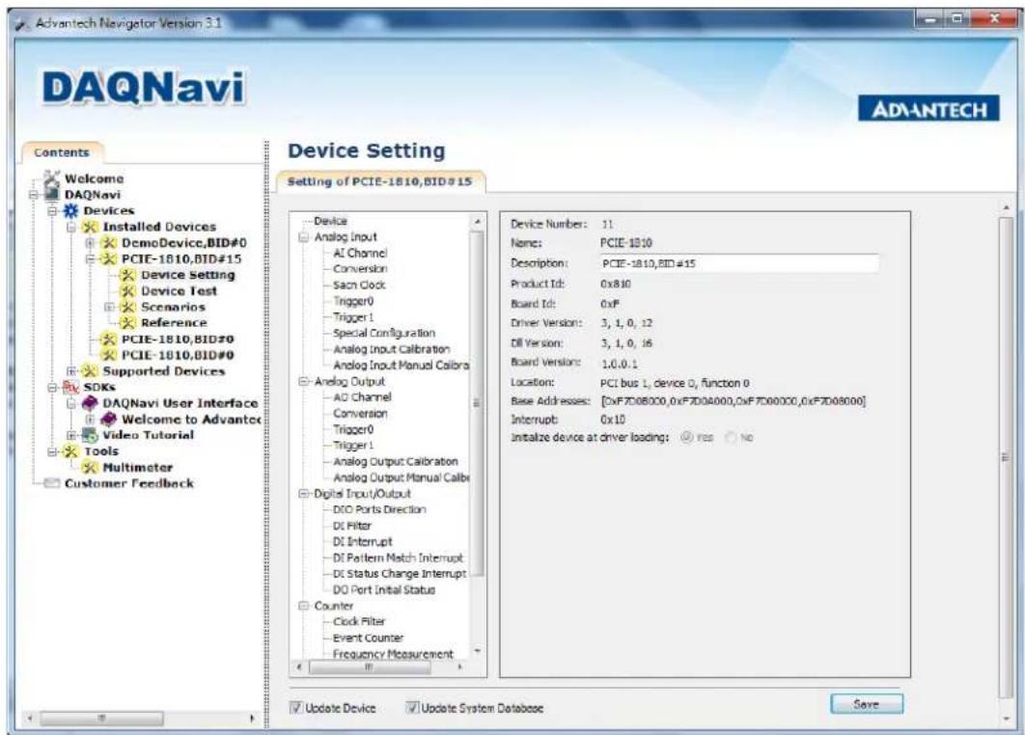Click the Installed Devices wrench icon

[90, 227]
